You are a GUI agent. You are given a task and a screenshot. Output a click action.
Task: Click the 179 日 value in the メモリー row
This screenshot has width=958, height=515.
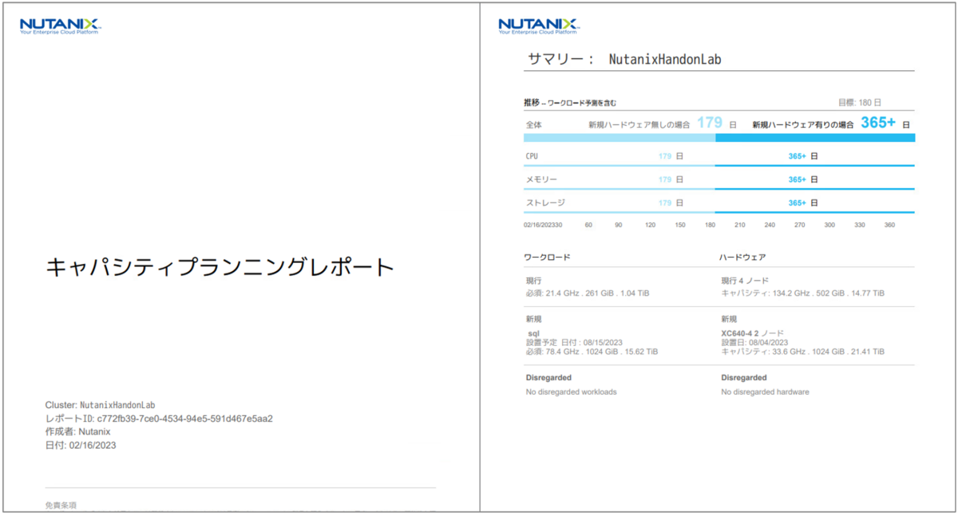click(671, 179)
